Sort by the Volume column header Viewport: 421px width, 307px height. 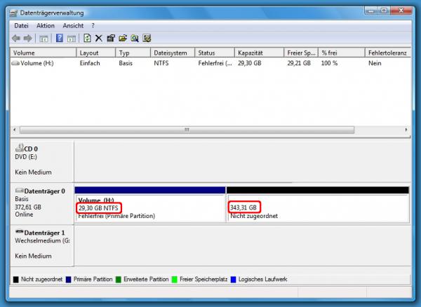[x=44, y=53]
